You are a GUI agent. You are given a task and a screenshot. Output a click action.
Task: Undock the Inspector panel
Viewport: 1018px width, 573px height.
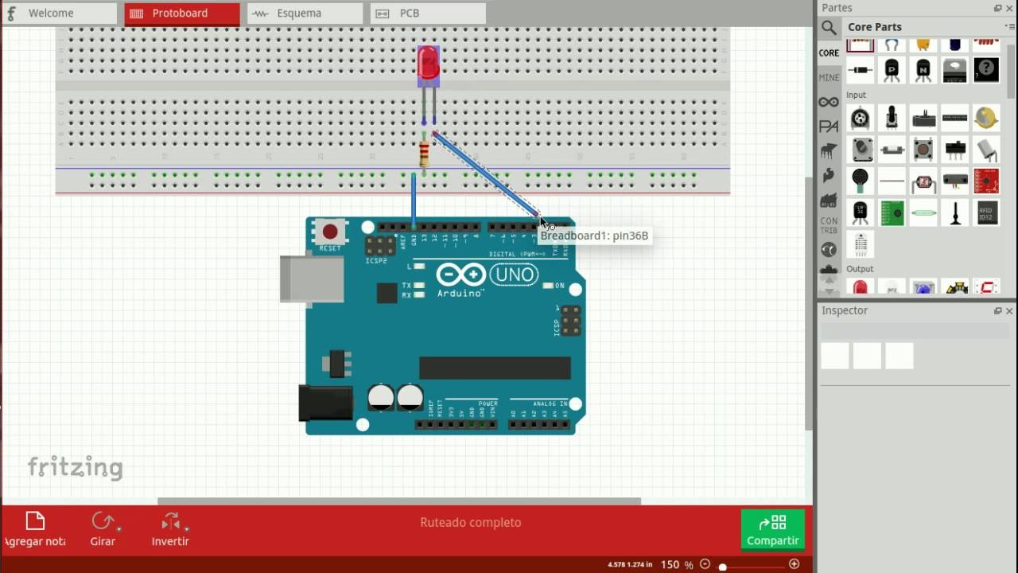tap(997, 311)
